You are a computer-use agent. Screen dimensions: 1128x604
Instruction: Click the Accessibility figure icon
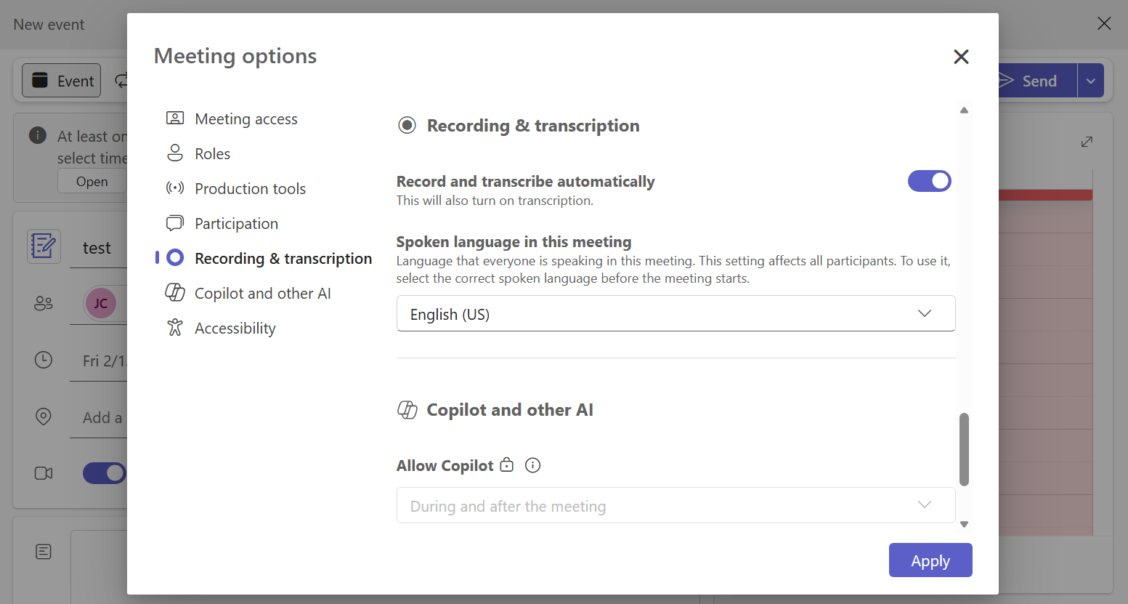click(x=175, y=328)
